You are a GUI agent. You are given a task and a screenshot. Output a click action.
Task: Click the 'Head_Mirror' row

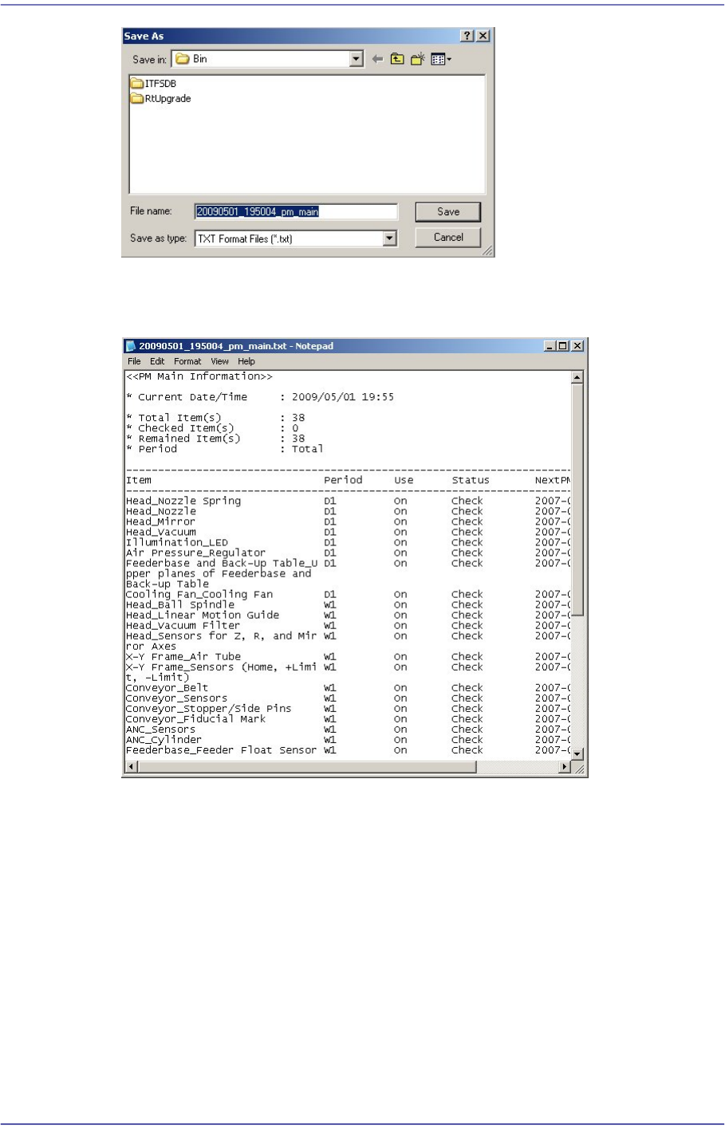click(348, 521)
